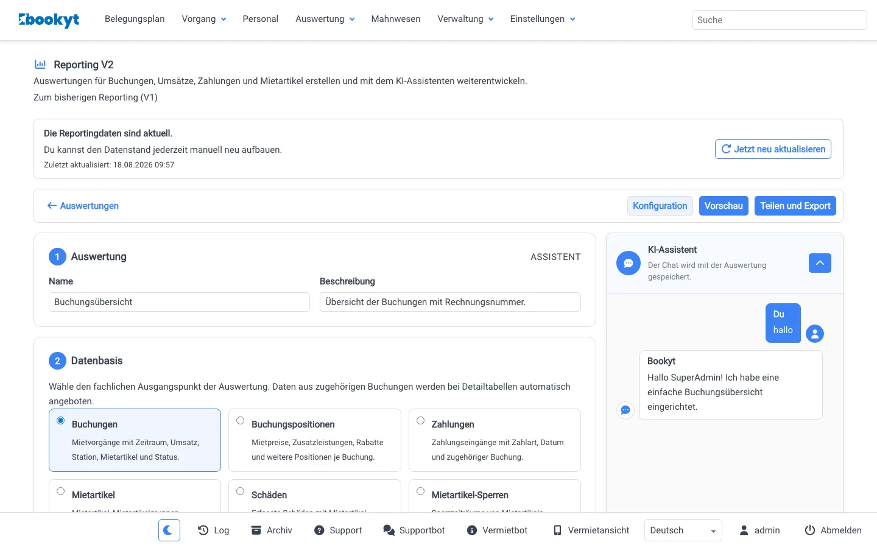Switch to the Konfiguration tab
The image size is (877, 548).
(x=660, y=206)
